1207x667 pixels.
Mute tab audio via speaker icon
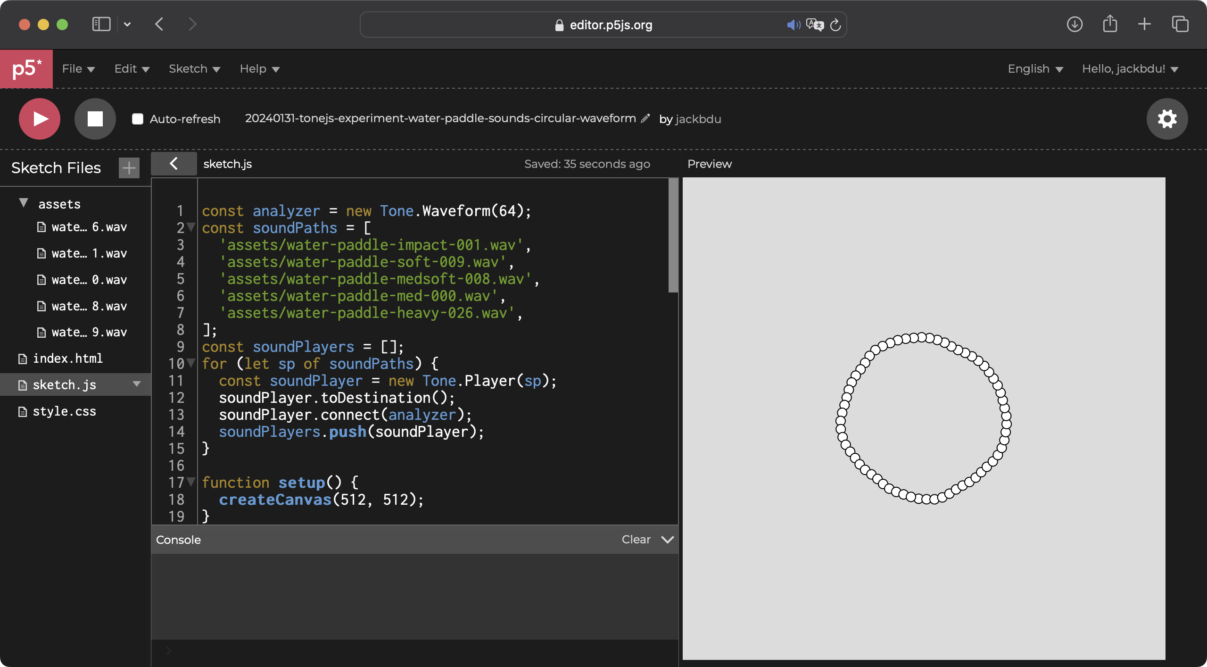click(x=793, y=25)
